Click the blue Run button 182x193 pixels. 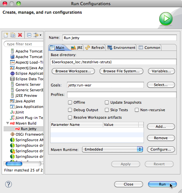pyautogui.click(x=162, y=184)
